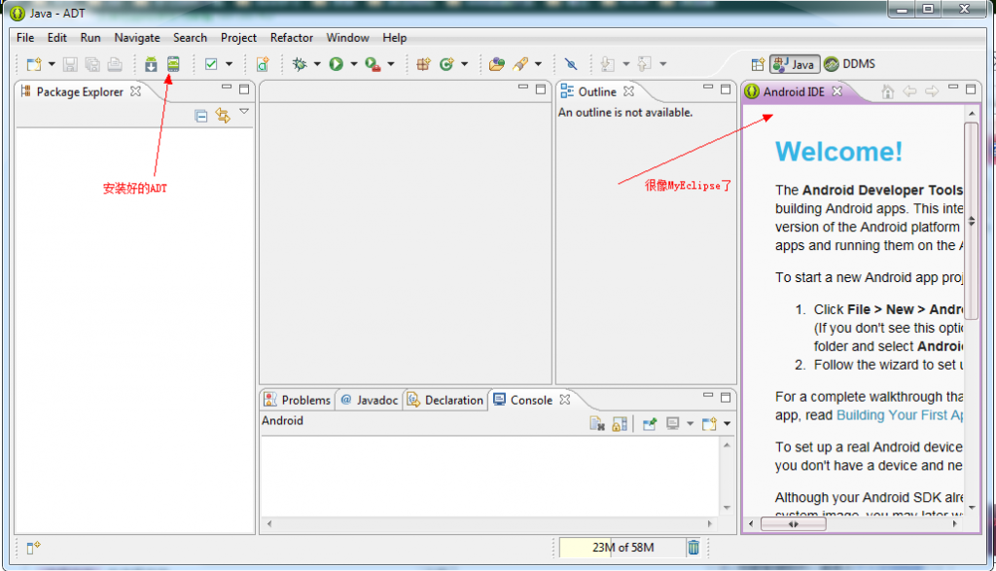Click the Open Perspective icon
This screenshot has height=571, width=996.
(x=757, y=64)
